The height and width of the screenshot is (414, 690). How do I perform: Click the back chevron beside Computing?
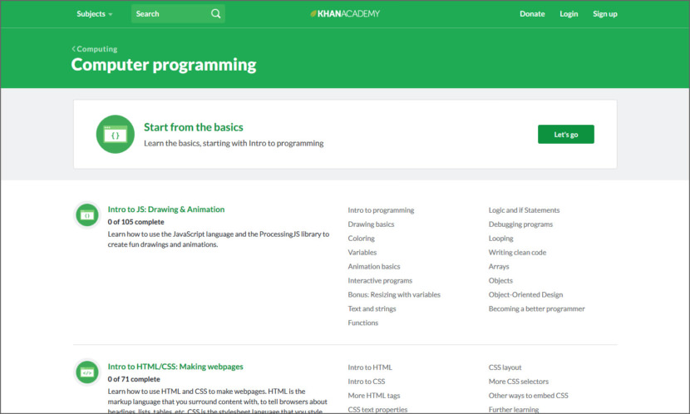(73, 49)
